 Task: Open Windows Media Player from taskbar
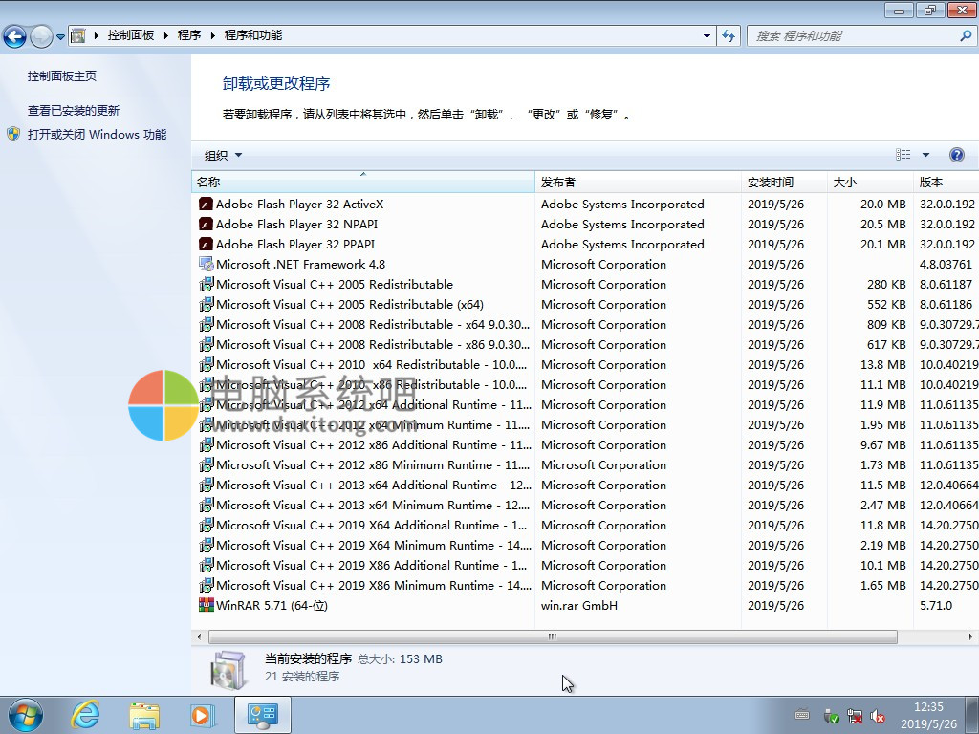pos(203,715)
